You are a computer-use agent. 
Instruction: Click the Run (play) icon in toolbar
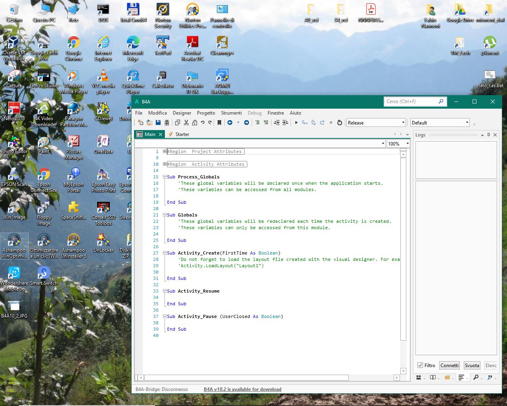point(296,123)
